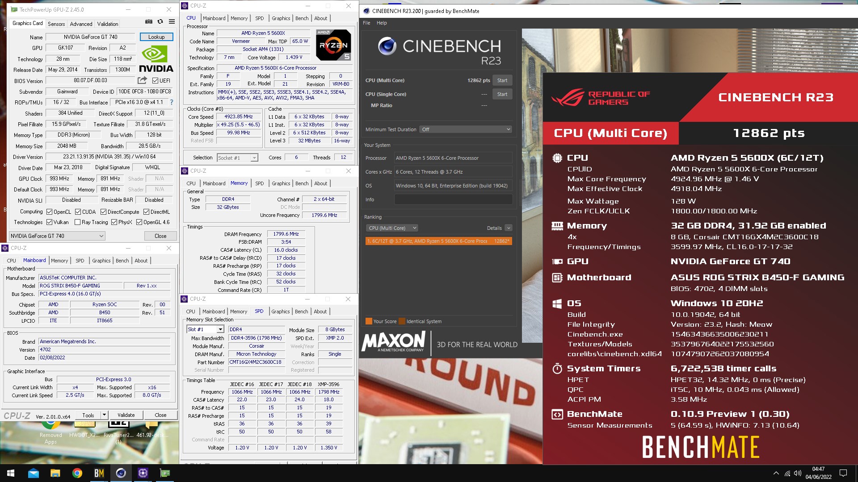This screenshot has width=858, height=482.
Task: Open File Explorer from taskbar
Action: (55, 473)
